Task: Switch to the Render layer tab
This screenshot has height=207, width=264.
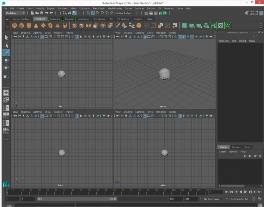Action: coord(236,147)
